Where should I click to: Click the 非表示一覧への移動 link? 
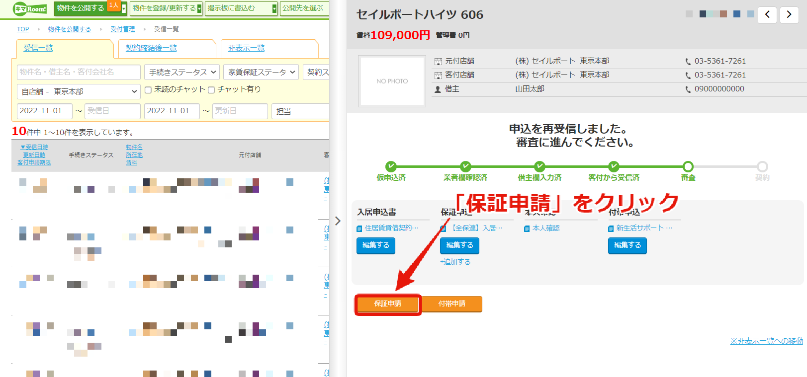[x=766, y=341]
